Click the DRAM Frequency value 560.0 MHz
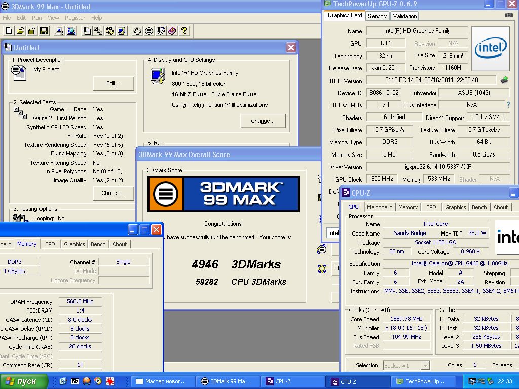Viewport: 519px width, 389px height. pyautogui.click(x=80, y=301)
